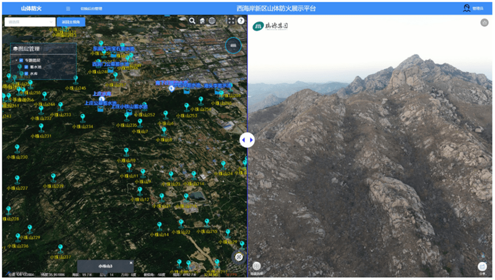
Task: Click the 小珠山229 marker label
Action: [x=30, y=238]
